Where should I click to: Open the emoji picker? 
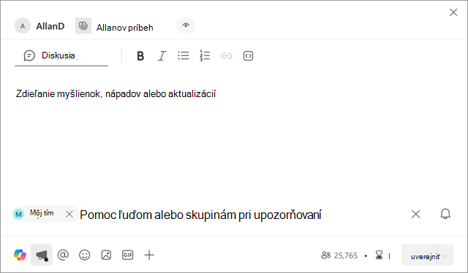pyautogui.click(x=85, y=255)
